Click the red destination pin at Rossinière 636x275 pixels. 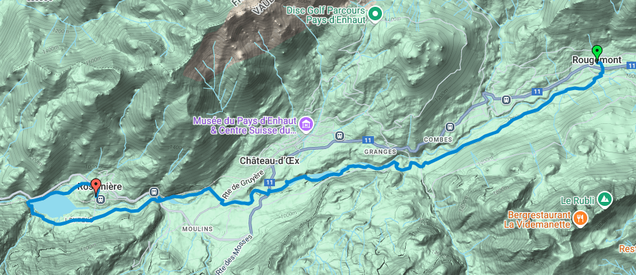(96, 186)
